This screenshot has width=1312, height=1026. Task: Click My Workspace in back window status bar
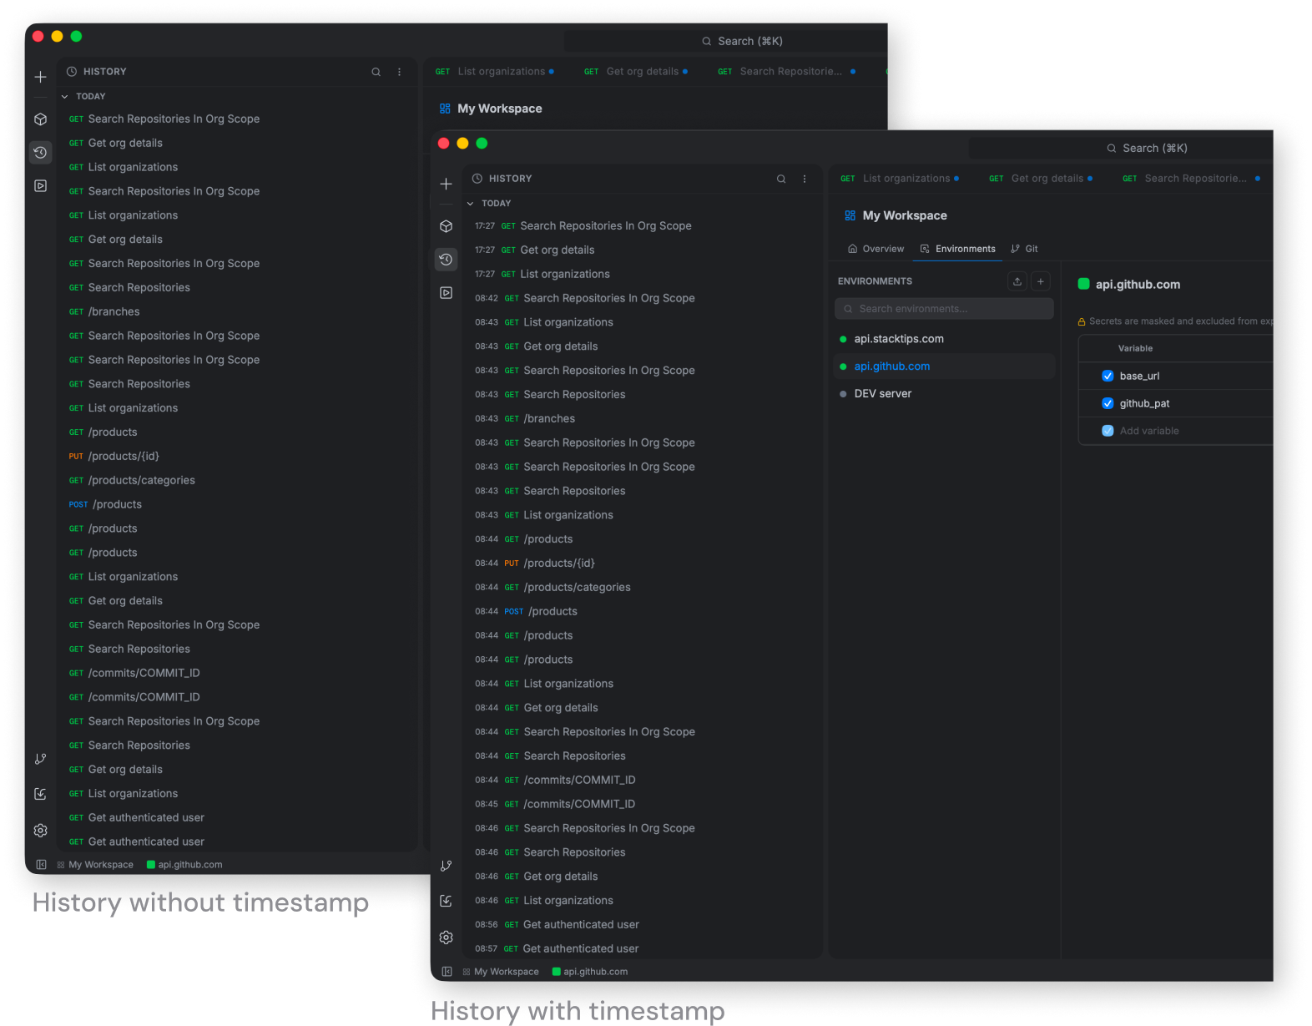pyautogui.click(x=95, y=865)
